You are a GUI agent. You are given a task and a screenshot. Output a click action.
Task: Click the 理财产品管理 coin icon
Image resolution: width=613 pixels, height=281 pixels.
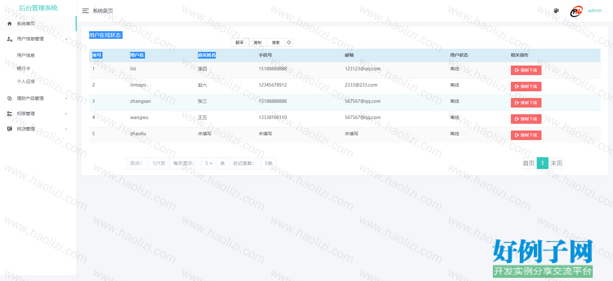click(x=10, y=98)
